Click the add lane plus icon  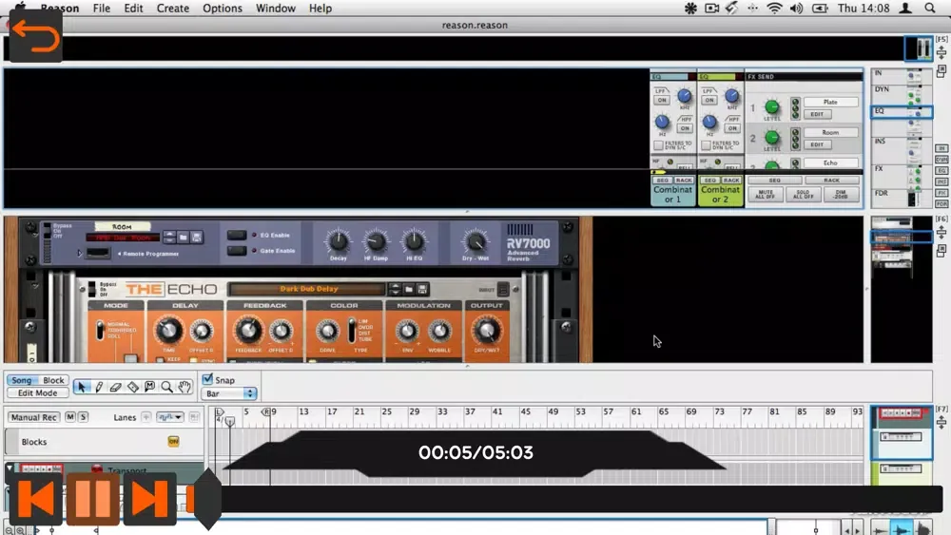tap(146, 417)
